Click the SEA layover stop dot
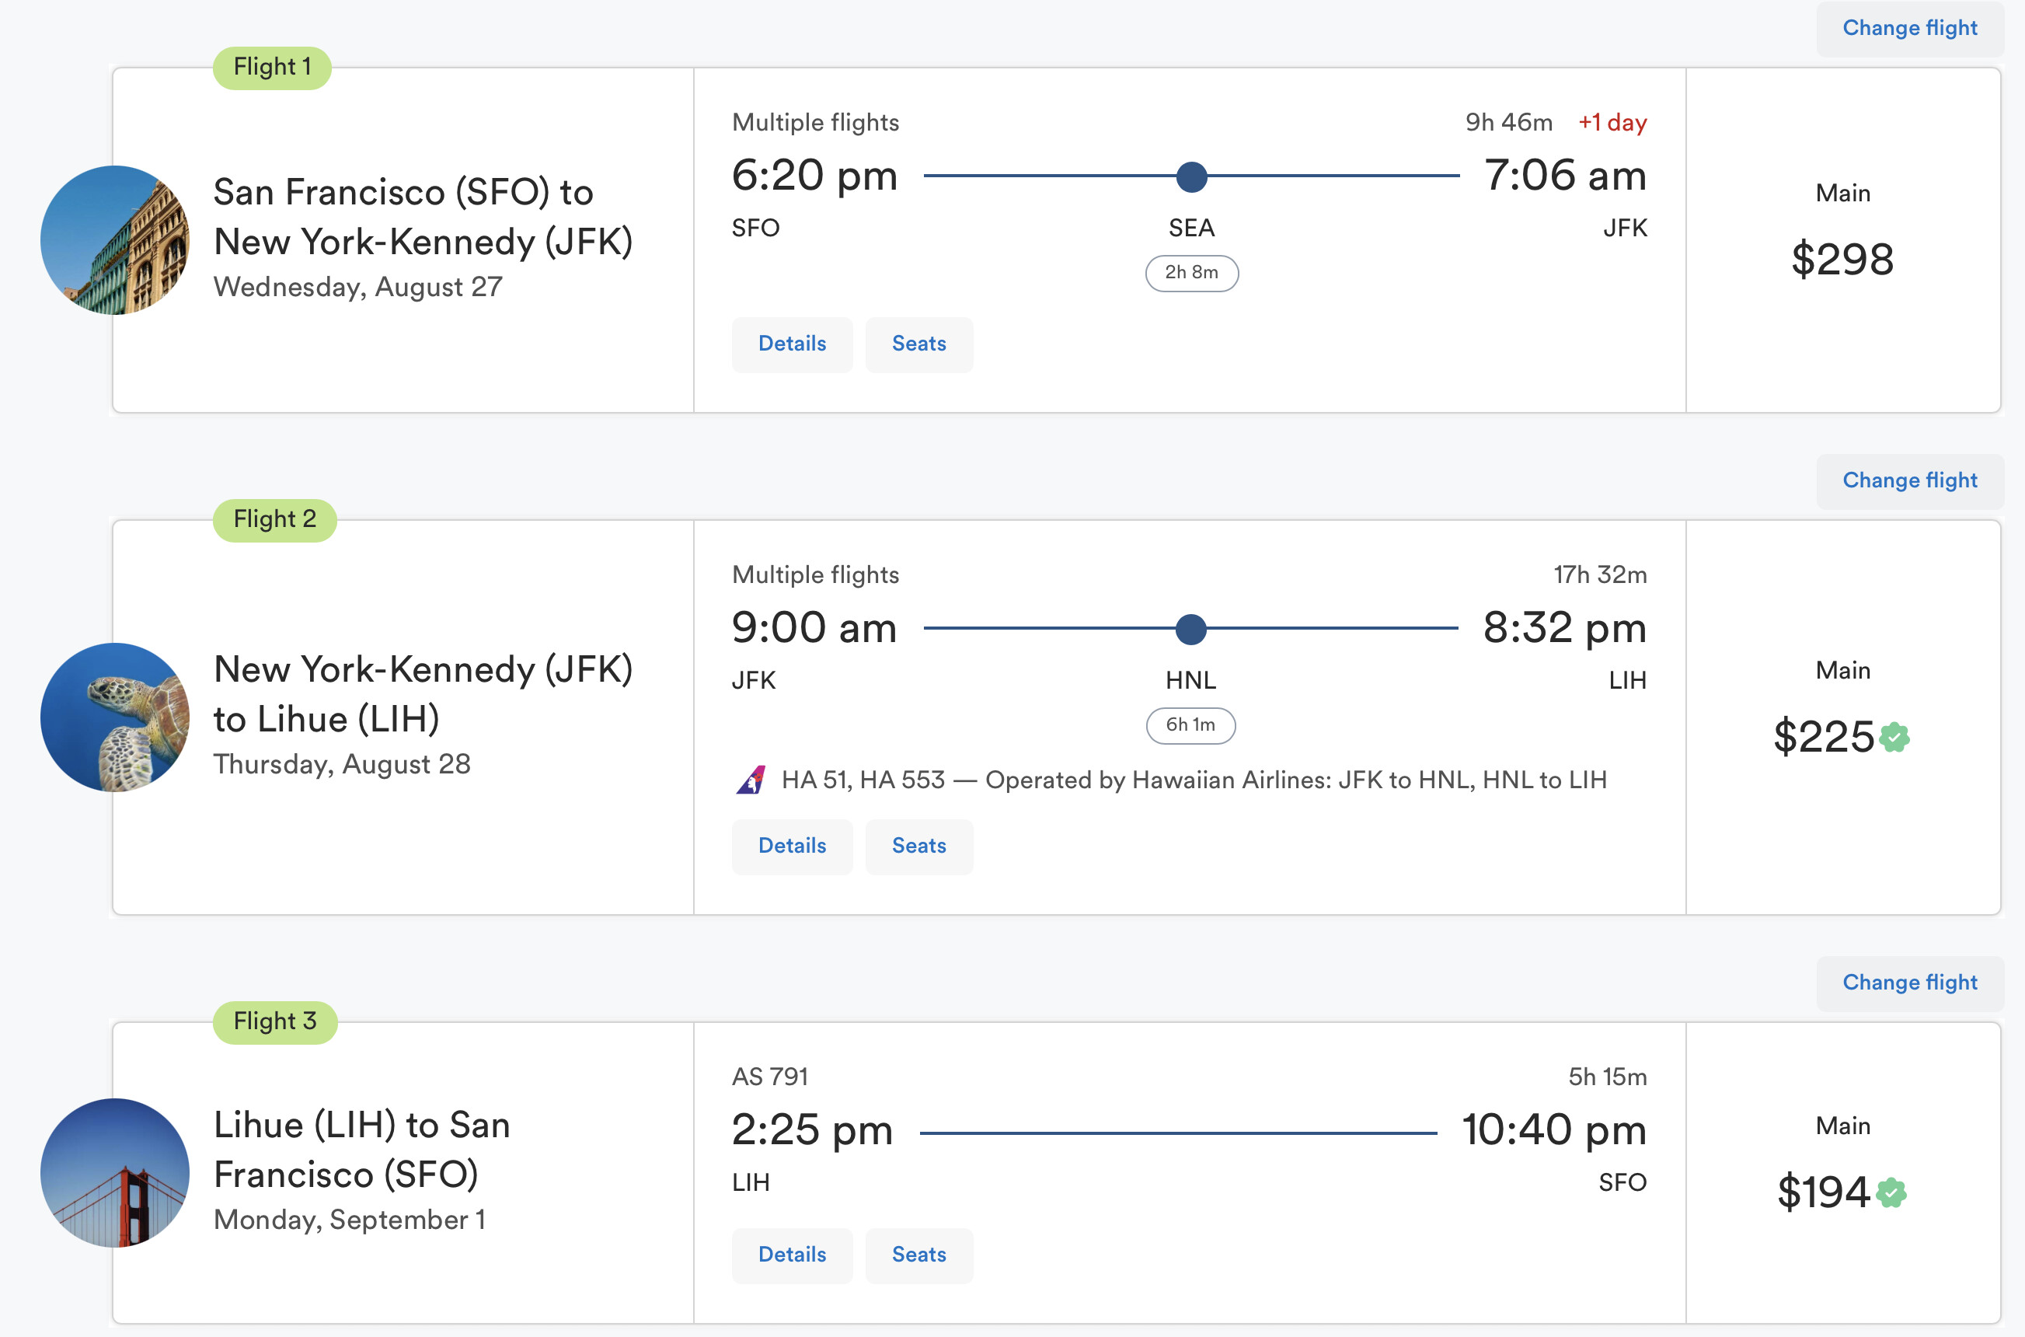The width and height of the screenshot is (2025, 1337). click(x=1190, y=176)
